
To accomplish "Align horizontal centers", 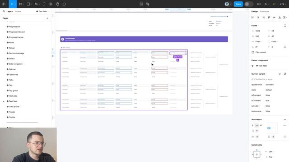I will (258, 17).
